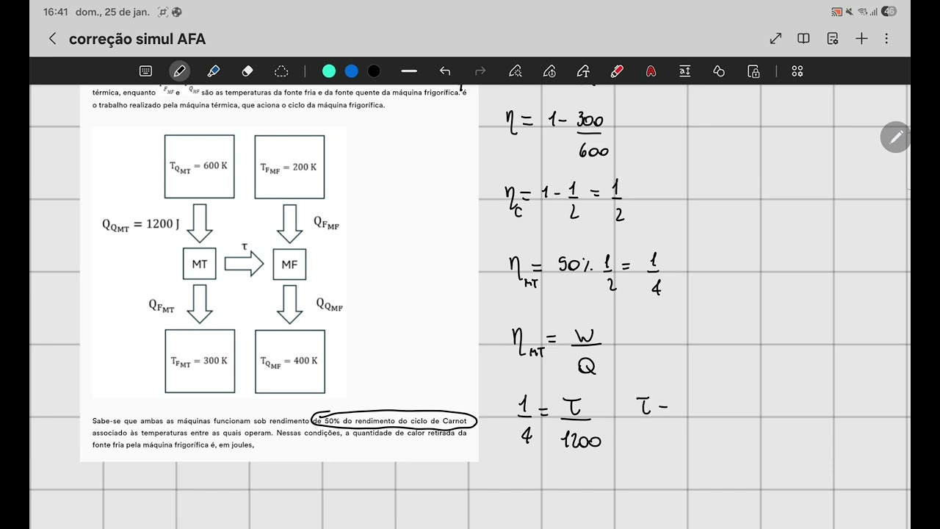The image size is (940, 529).
Task: Tap the date 'dom., 25 de jan.'
Action: [x=112, y=12]
